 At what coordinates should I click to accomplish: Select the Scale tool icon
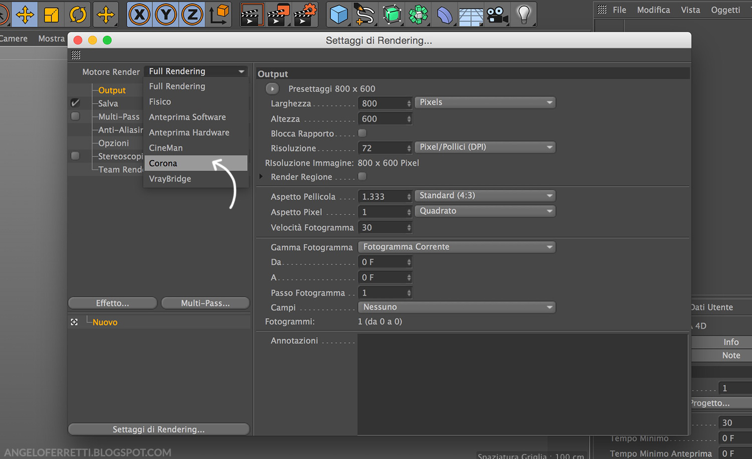click(52, 15)
